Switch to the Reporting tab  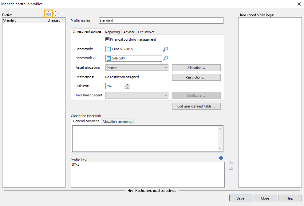pyautogui.click(x=112, y=32)
